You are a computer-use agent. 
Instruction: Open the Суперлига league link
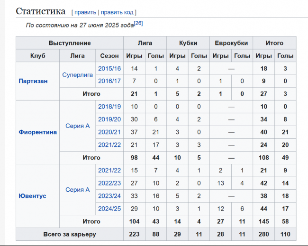[x=77, y=75]
